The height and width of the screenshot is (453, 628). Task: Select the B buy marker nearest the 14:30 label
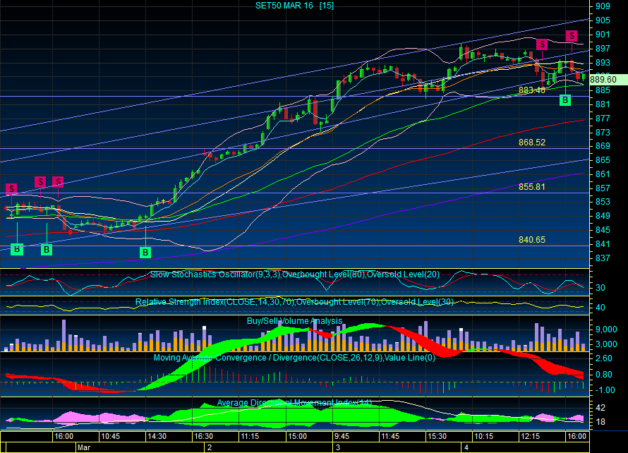pyautogui.click(x=145, y=253)
